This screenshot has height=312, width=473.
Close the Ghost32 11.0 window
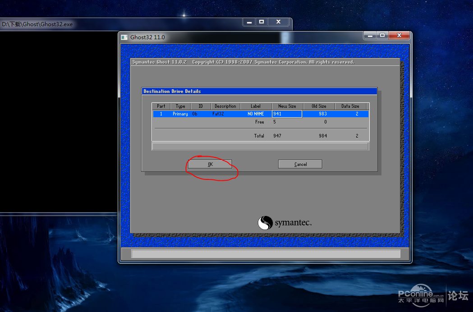[399, 35]
